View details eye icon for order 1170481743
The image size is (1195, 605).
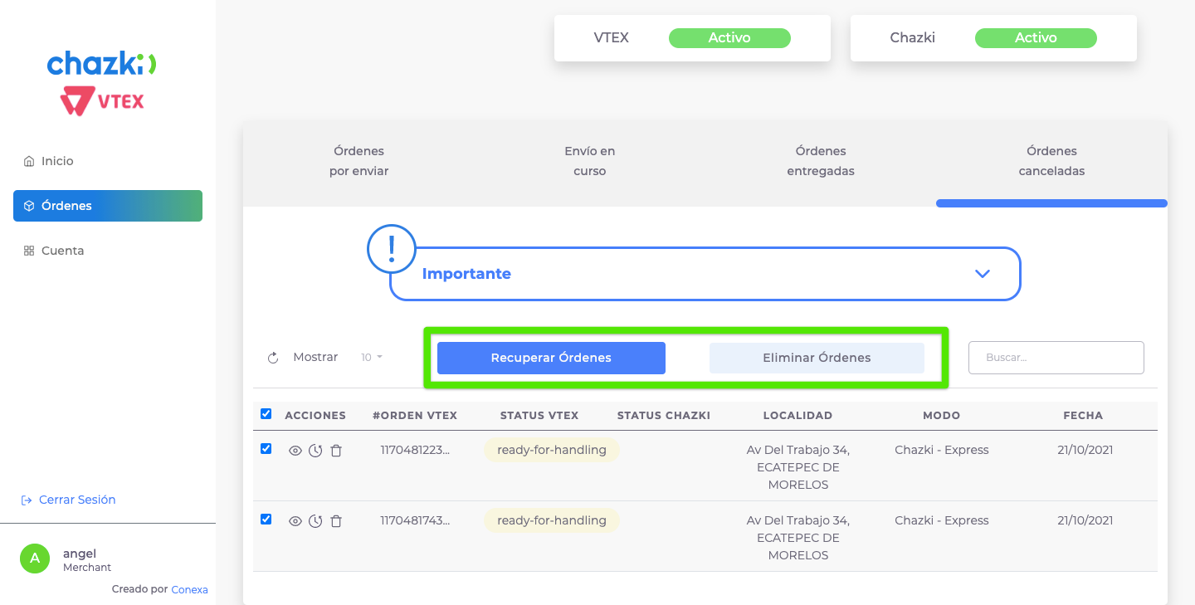point(295,521)
